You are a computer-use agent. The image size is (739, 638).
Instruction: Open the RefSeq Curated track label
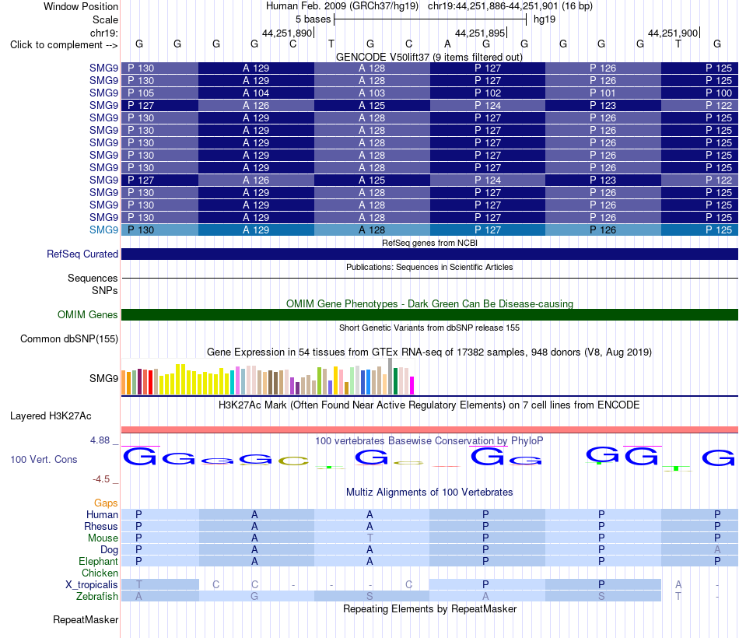[82, 254]
